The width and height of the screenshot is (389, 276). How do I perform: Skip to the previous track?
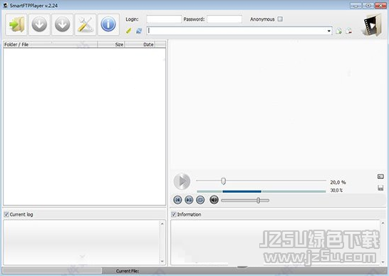click(177, 200)
